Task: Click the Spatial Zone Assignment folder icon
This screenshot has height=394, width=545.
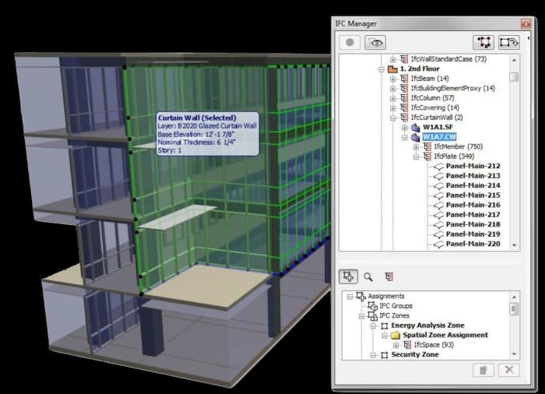Action: click(x=396, y=336)
